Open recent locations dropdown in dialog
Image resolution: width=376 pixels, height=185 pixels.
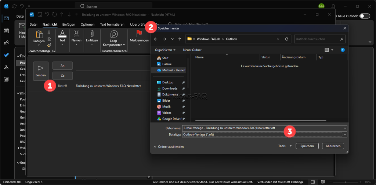[172, 39]
